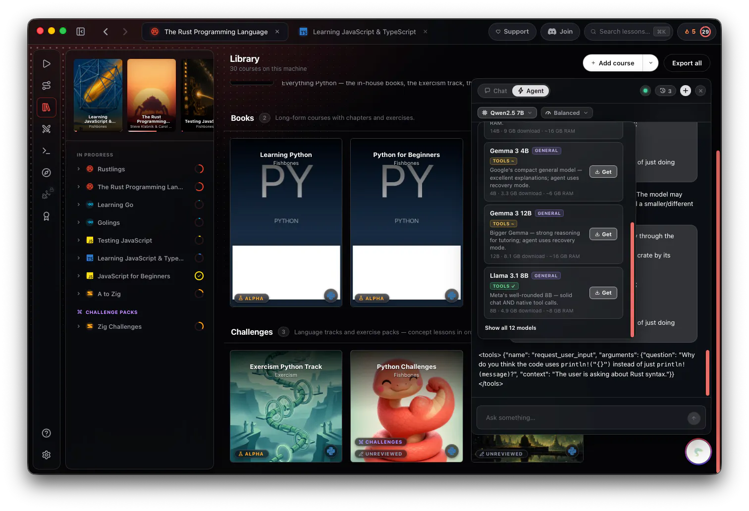This screenshot has height=511, width=749.
Task: Open the history clock showing 3
Action: click(x=665, y=91)
